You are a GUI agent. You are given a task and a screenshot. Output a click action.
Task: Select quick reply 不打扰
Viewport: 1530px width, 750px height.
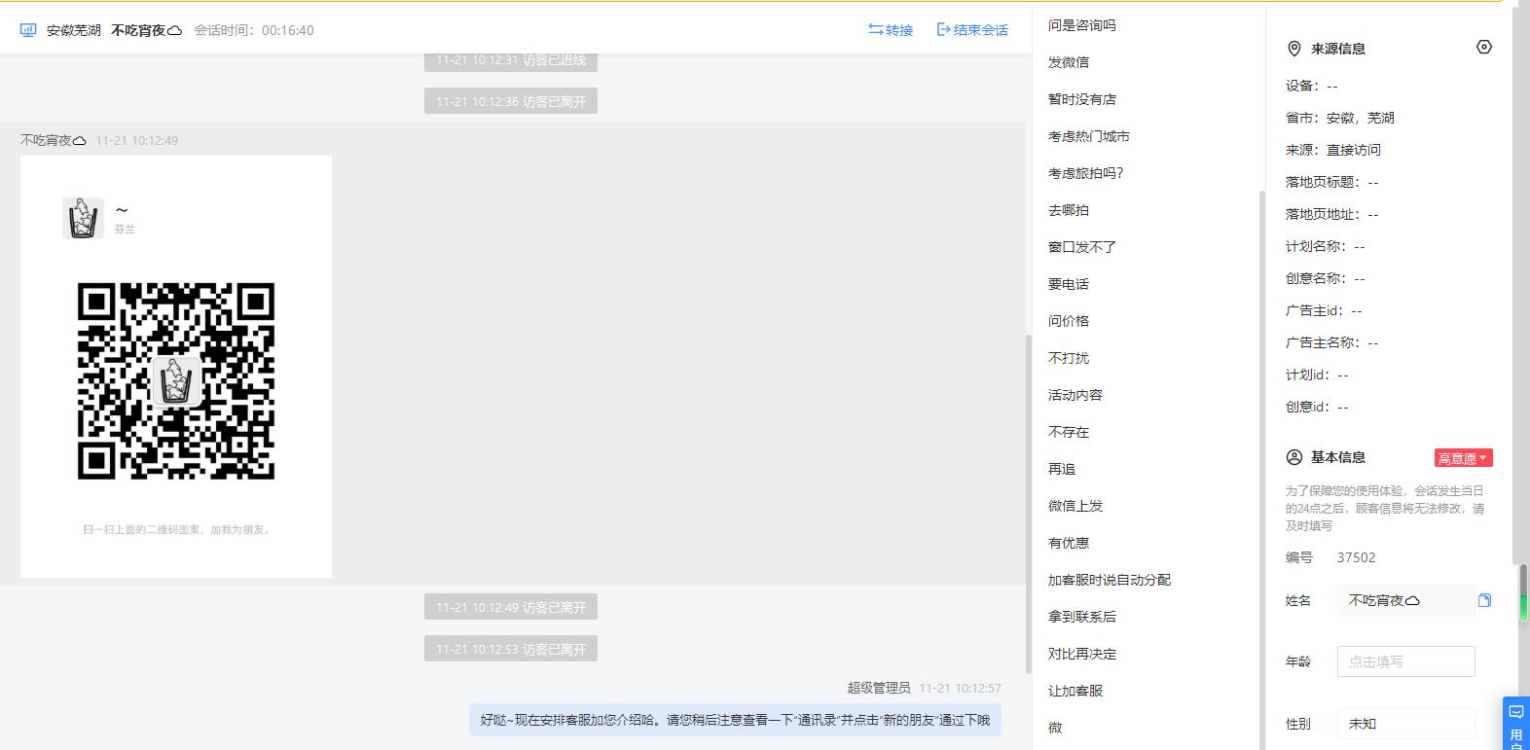click(x=1069, y=358)
